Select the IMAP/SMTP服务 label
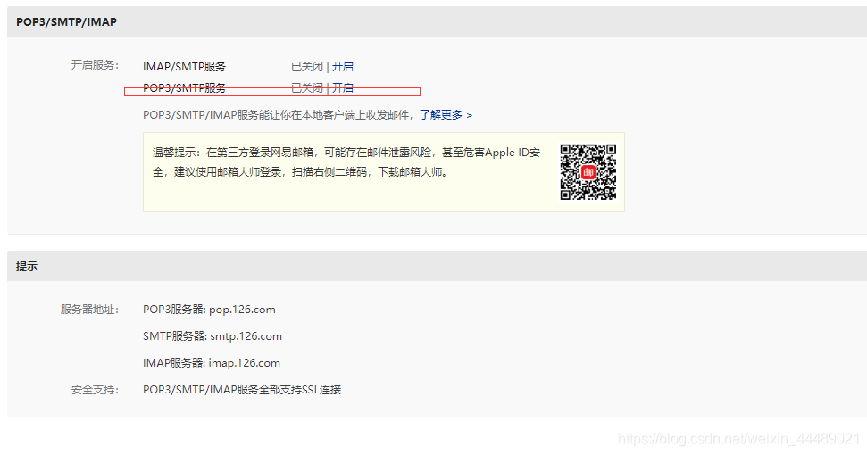 [184, 67]
